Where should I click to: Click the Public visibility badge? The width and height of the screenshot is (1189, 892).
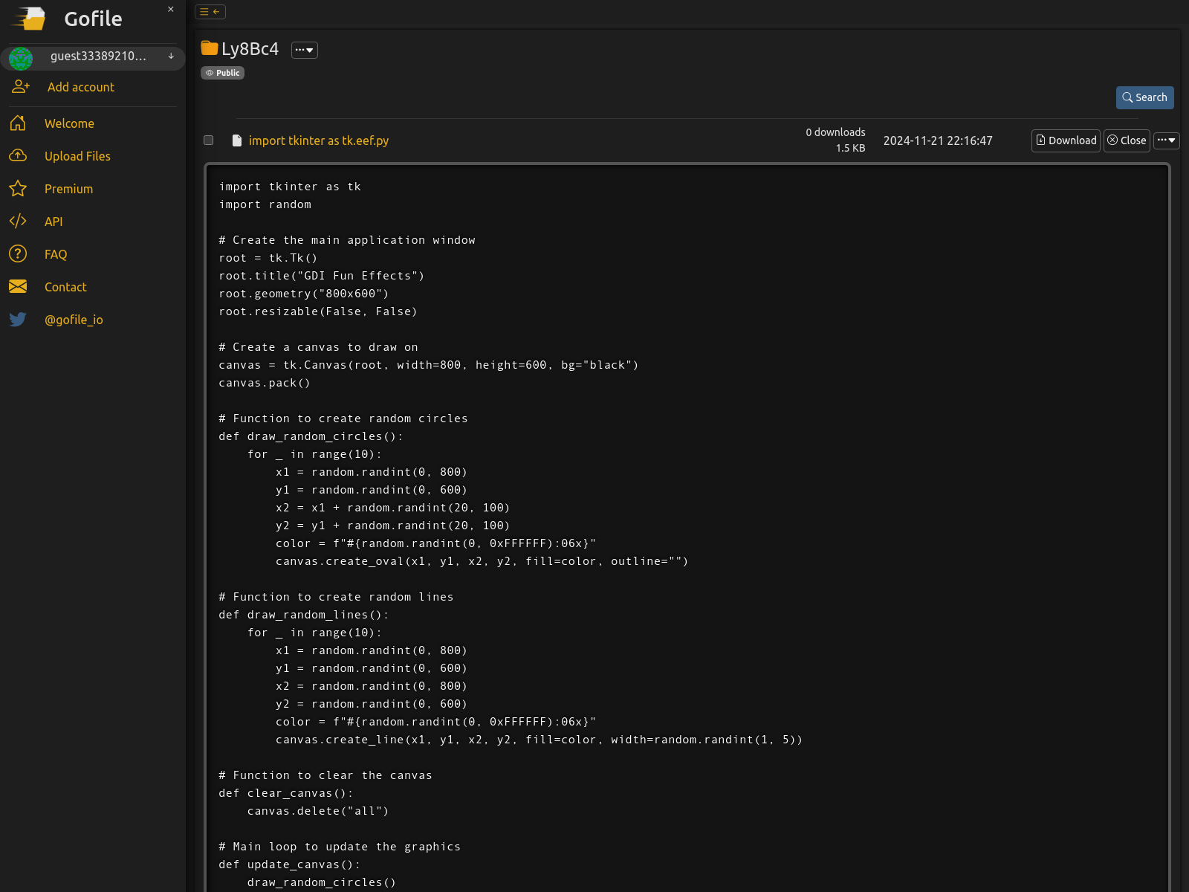(222, 73)
